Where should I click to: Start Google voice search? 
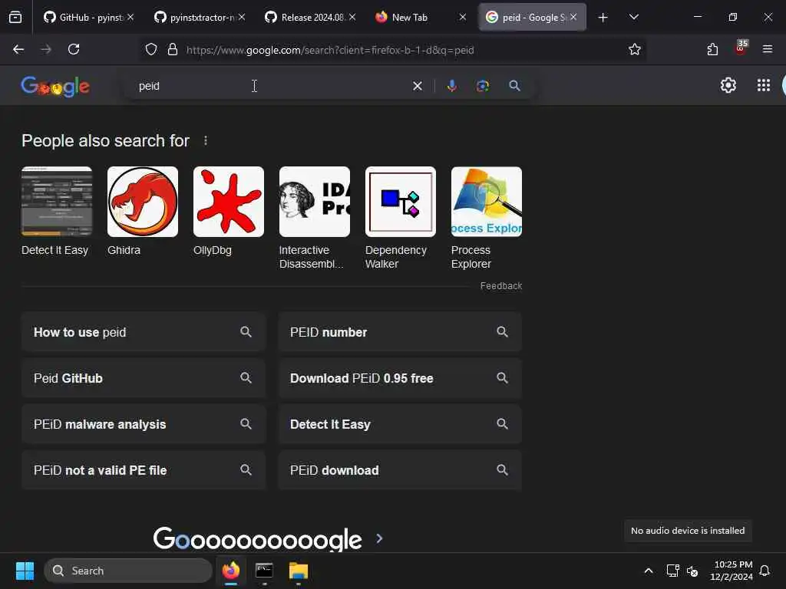coord(451,86)
